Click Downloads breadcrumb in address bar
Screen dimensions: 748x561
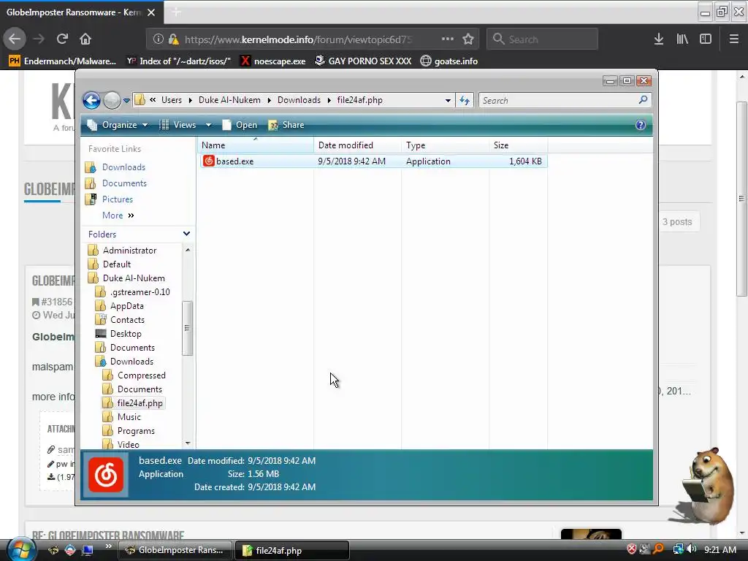click(299, 100)
